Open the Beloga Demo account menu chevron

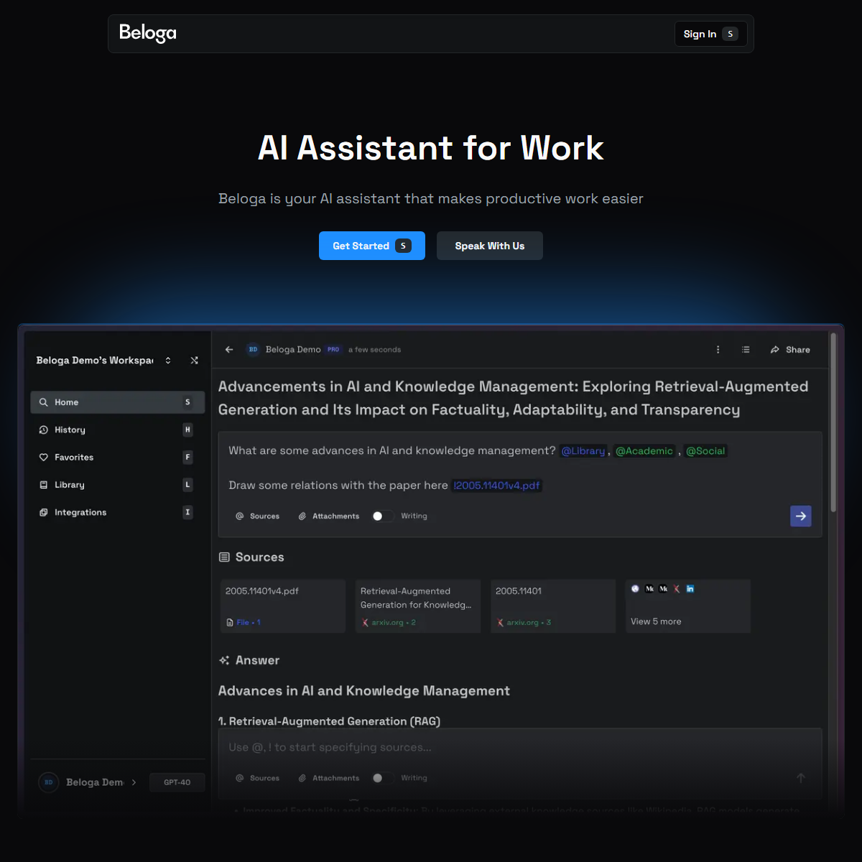pos(134,782)
